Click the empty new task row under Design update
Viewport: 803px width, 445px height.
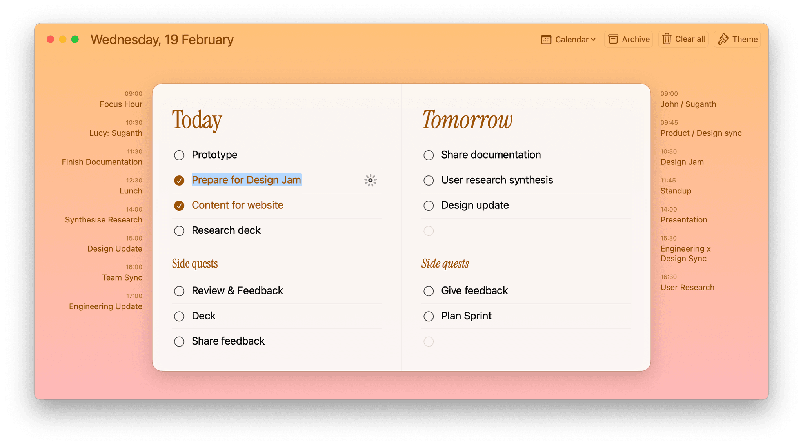[x=526, y=231]
